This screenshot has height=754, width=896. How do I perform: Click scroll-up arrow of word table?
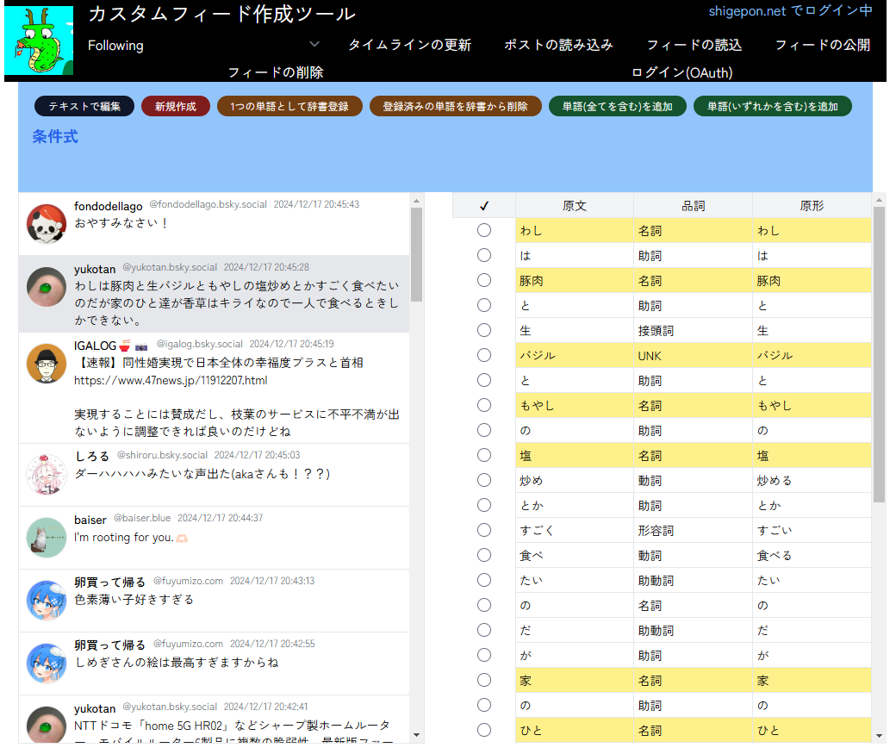(x=880, y=200)
